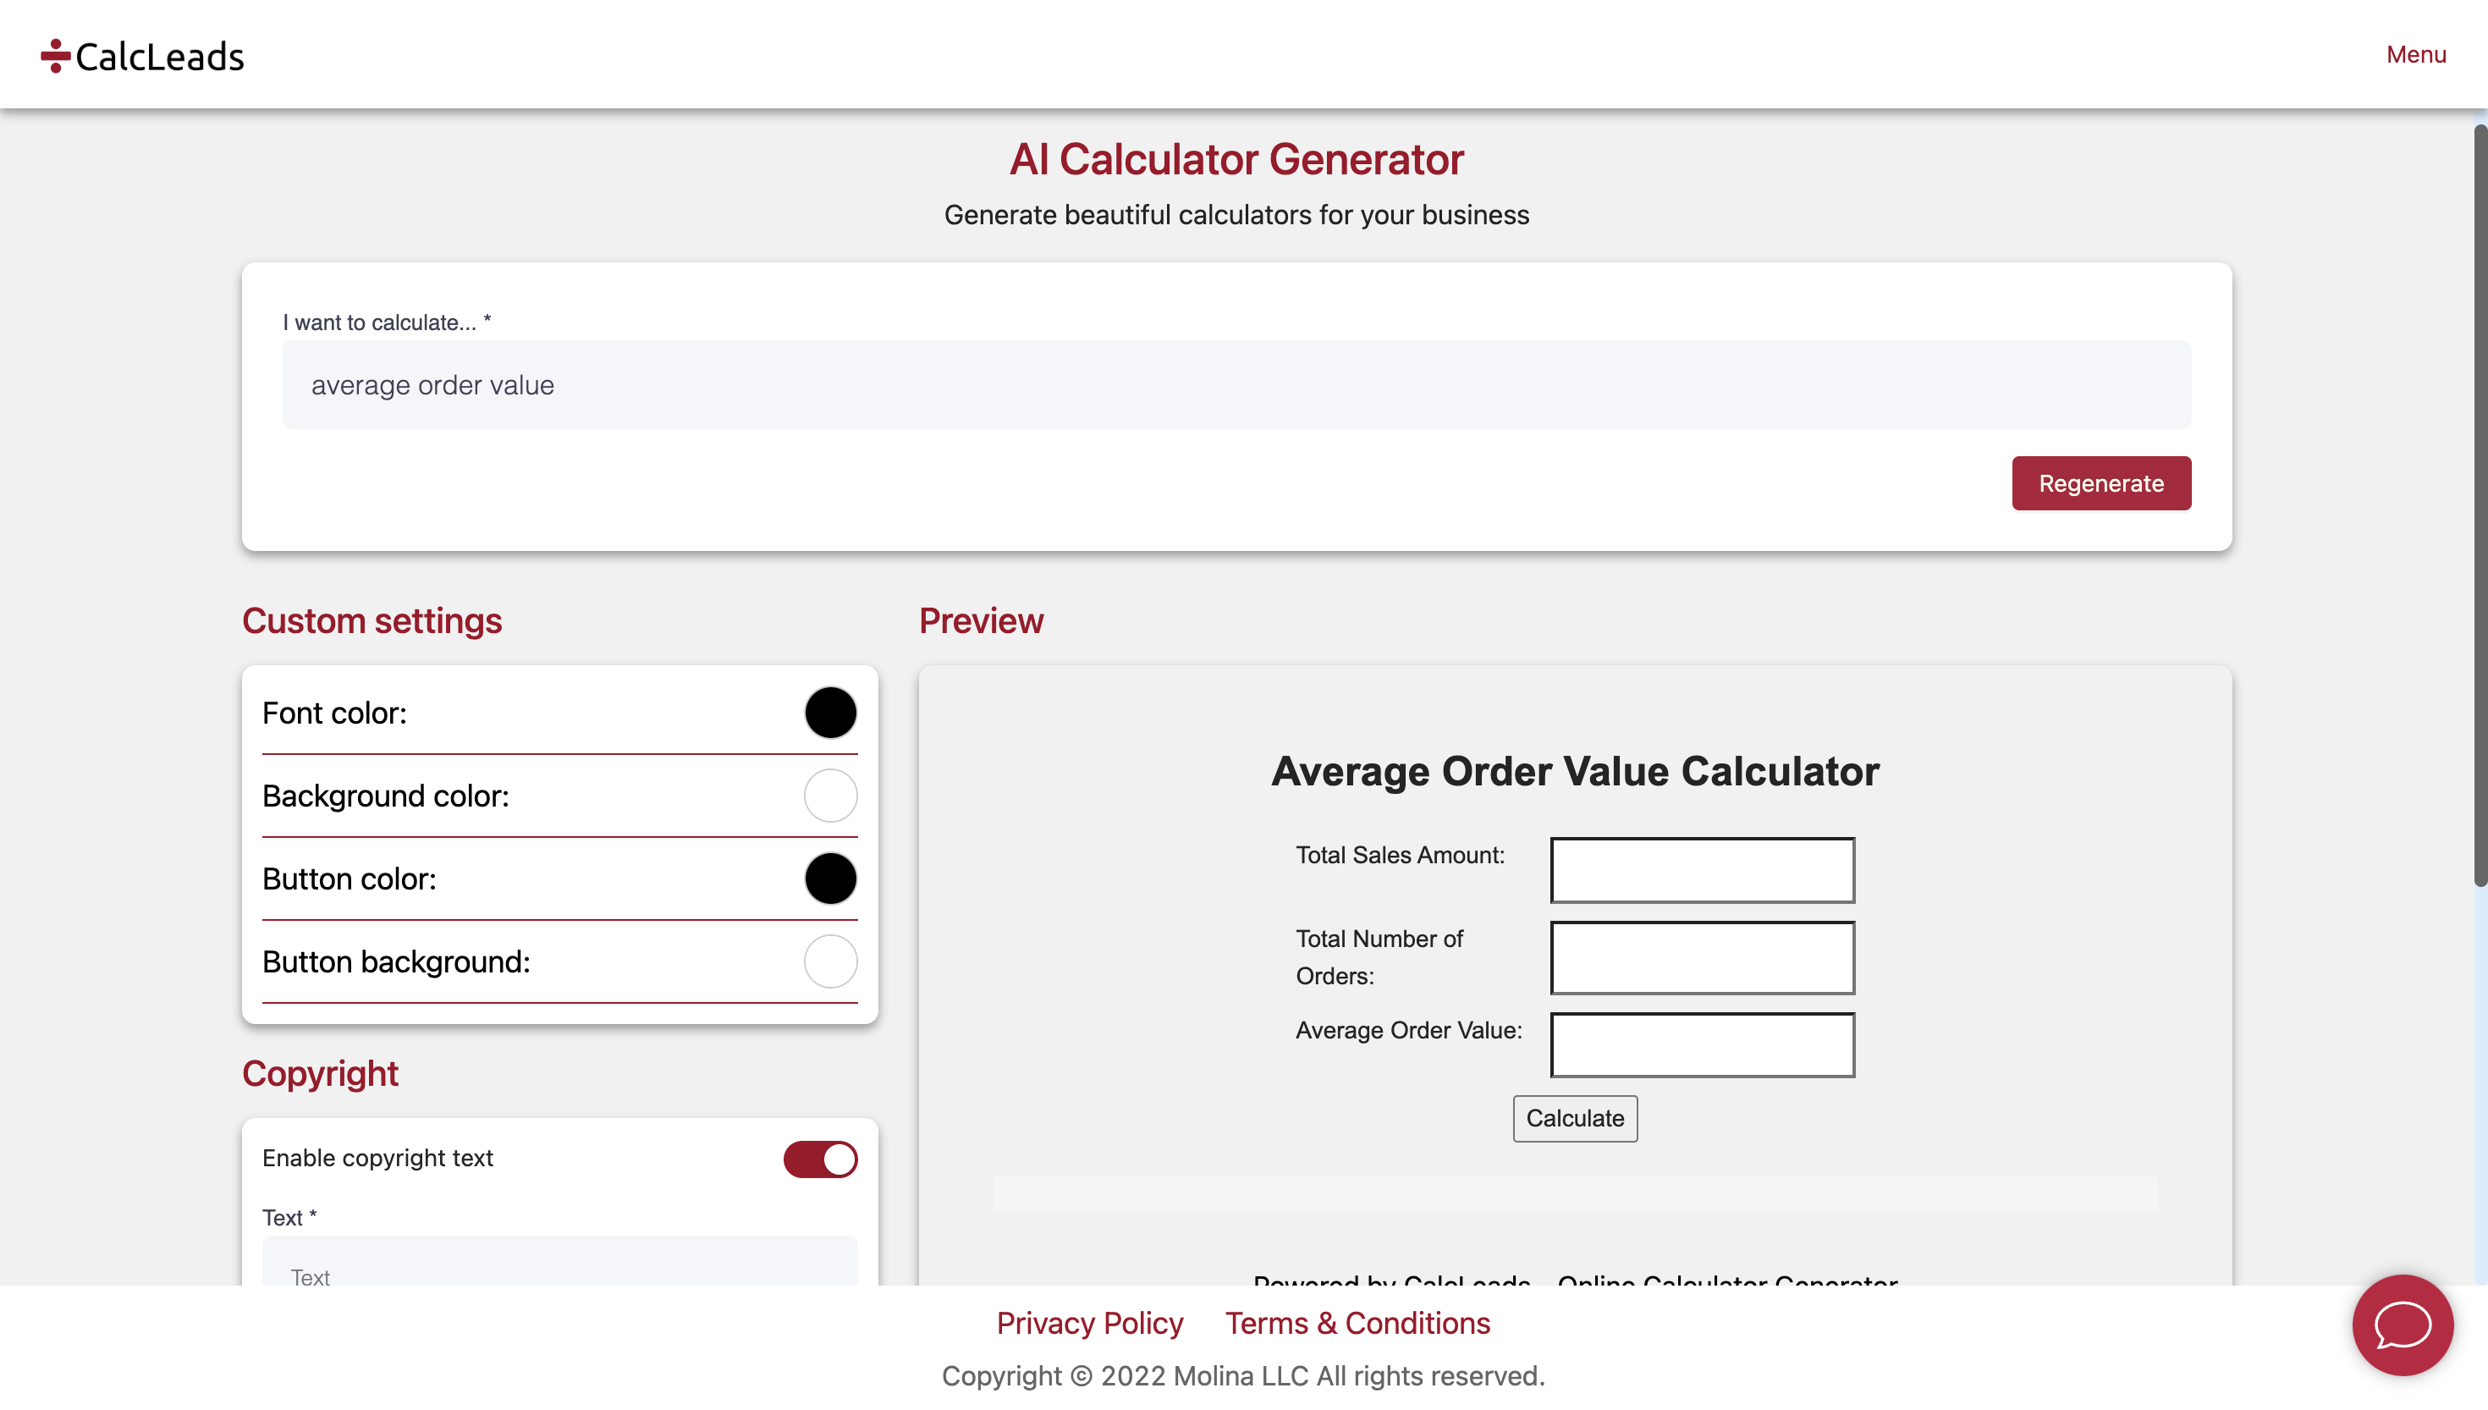Open the chat support bubble
This screenshot has height=1410, width=2488.
pos(2402,1324)
